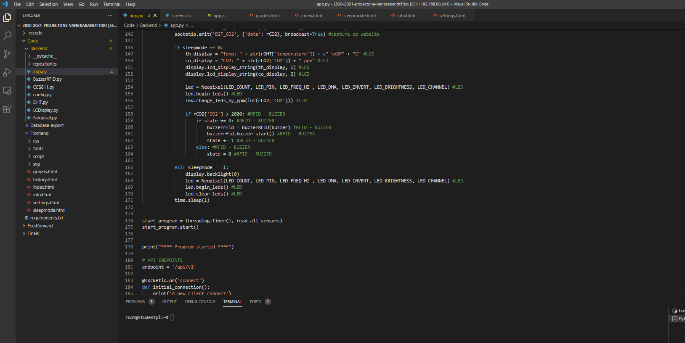This screenshot has width=685, height=343.
Task: Open the Explorer view in activity bar
Action: [x=7, y=18]
